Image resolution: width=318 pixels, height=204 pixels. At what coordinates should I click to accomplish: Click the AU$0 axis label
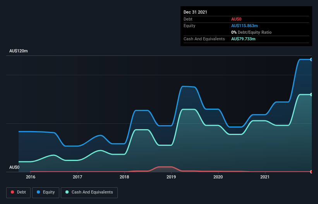(14, 167)
